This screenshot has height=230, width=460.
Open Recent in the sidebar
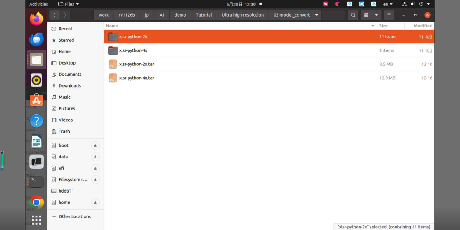coord(76,29)
